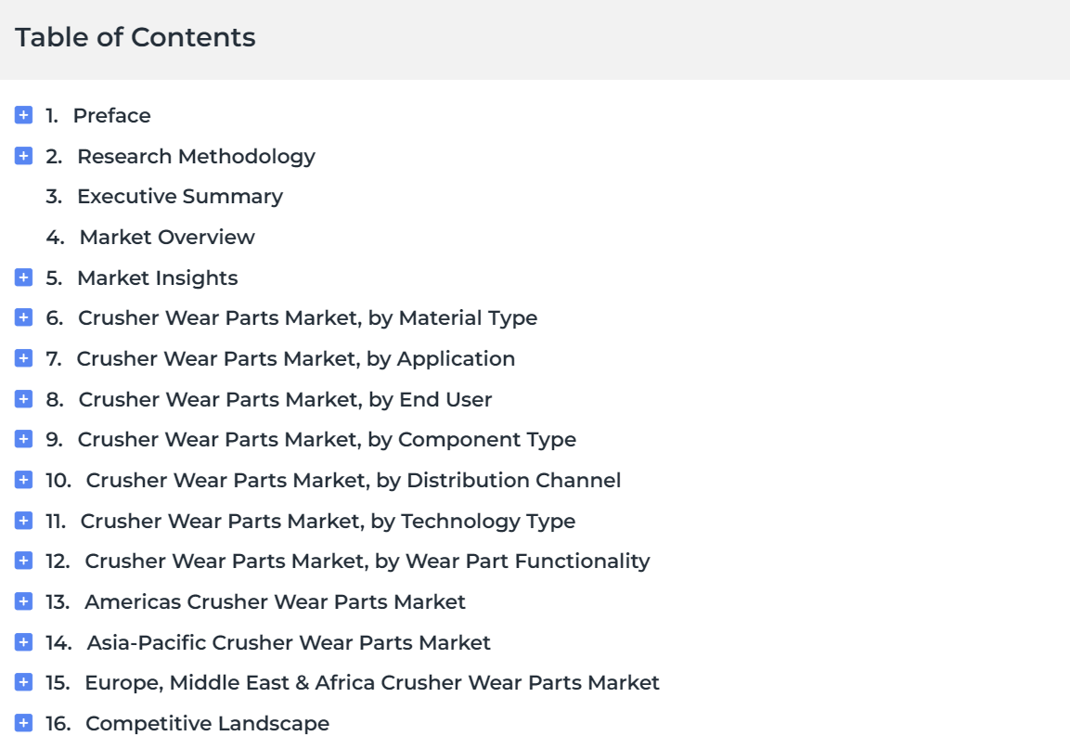
Task: Click the Competitive Landscape chapter title
Action: pyautogui.click(x=208, y=723)
